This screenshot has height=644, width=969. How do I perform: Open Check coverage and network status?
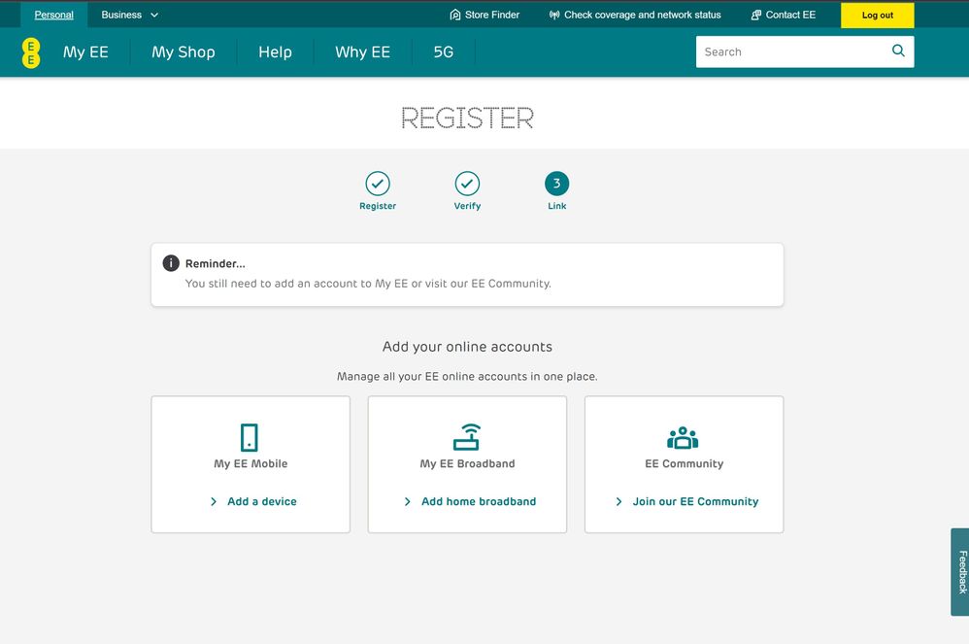click(x=635, y=15)
